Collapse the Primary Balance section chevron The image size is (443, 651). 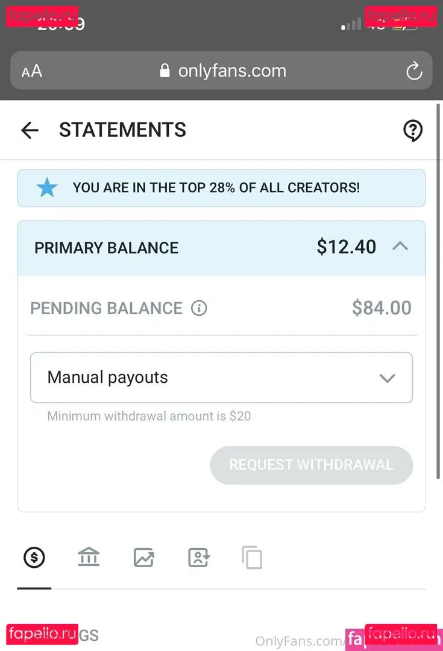(x=400, y=247)
